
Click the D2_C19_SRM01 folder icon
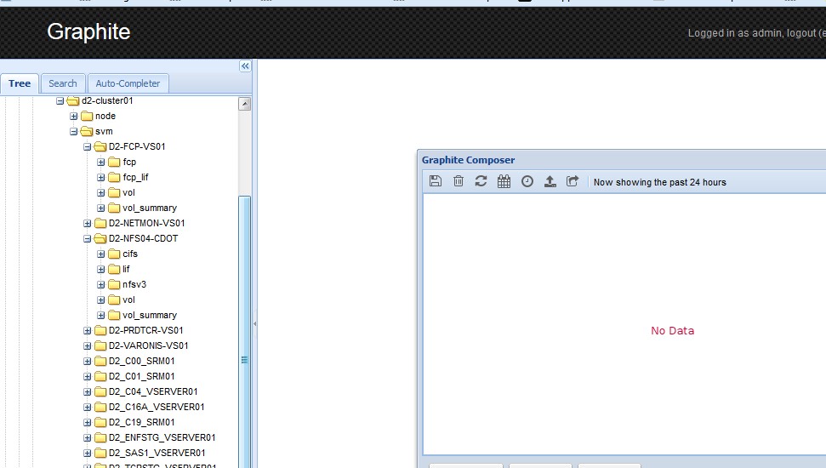pos(100,423)
